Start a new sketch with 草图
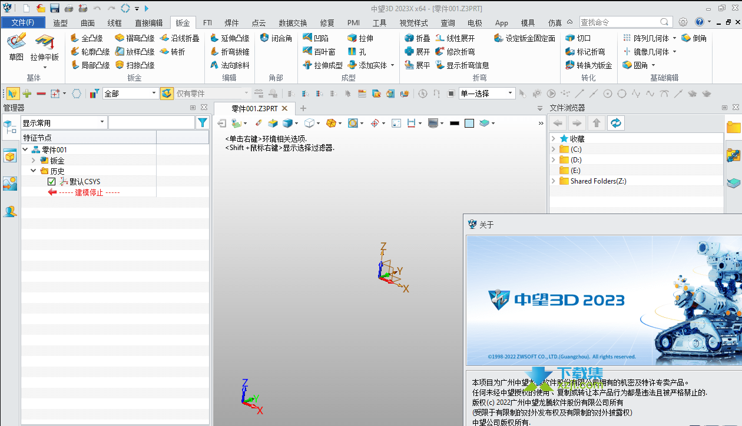This screenshot has height=426, width=742. tap(16, 47)
